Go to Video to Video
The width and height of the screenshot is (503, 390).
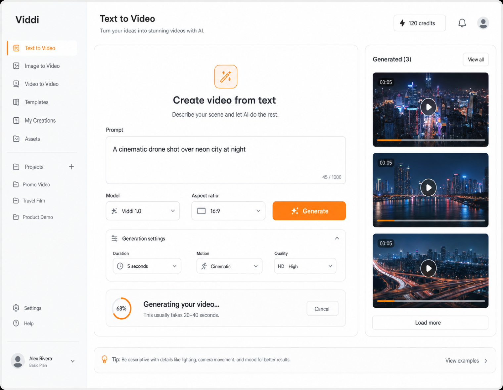(x=42, y=84)
